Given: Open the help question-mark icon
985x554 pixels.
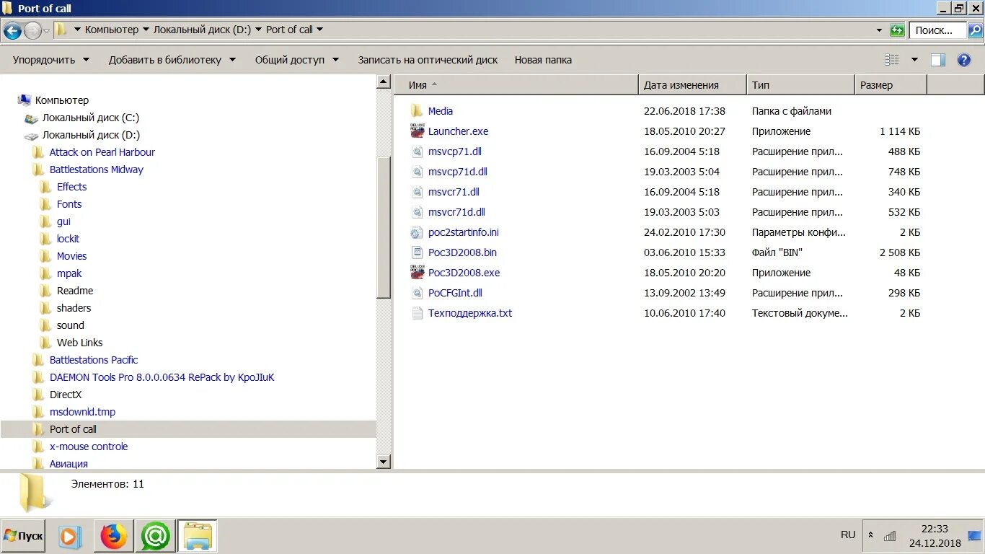Looking at the screenshot, I should point(964,60).
